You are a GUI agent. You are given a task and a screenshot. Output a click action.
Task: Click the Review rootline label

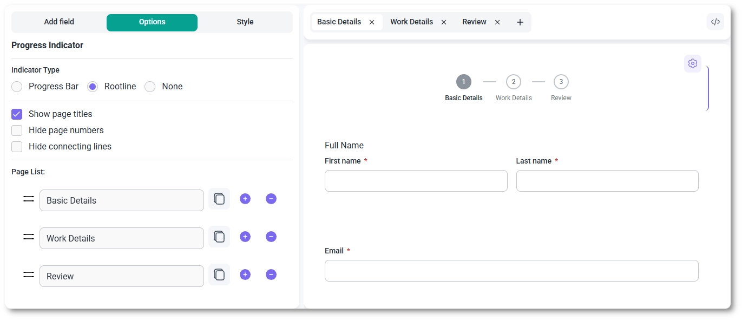tap(561, 99)
